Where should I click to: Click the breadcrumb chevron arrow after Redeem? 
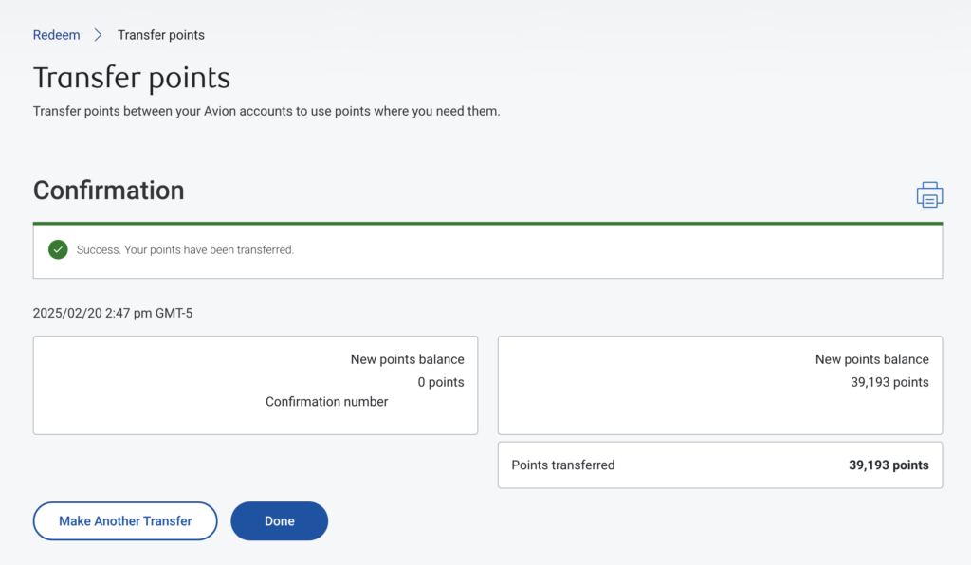[x=98, y=35]
